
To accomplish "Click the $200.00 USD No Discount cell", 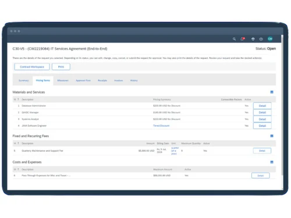I will 166,106.
